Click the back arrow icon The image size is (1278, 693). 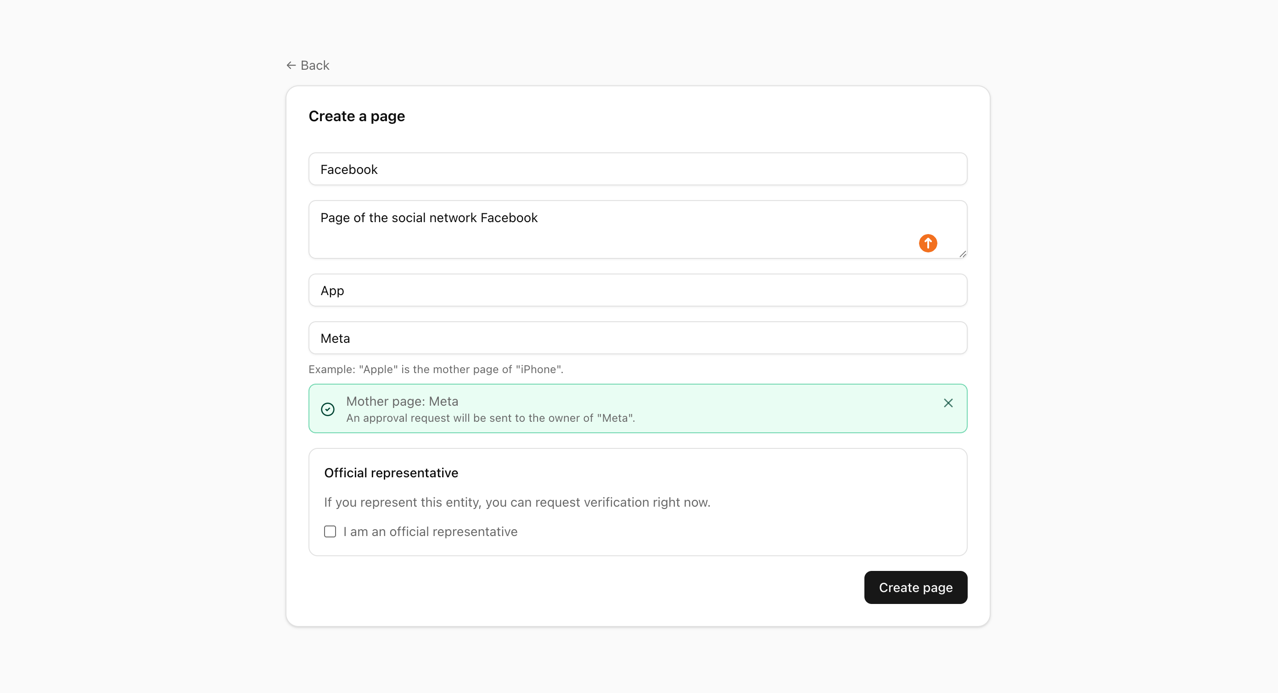[291, 65]
